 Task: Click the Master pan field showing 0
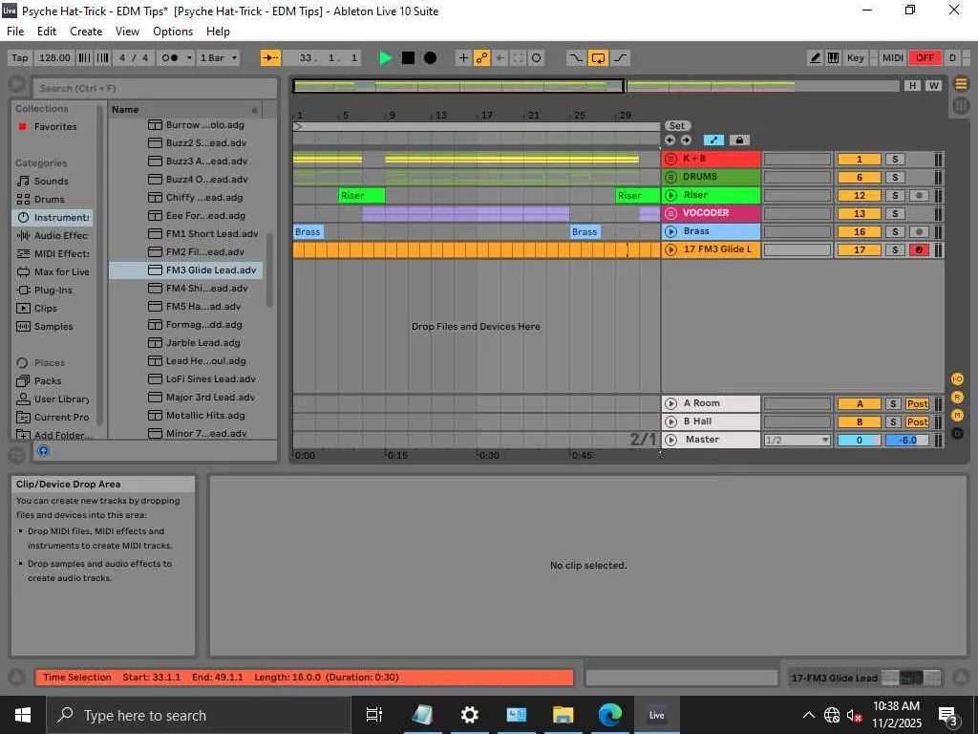pyautogui.click(x=859, y=440)
